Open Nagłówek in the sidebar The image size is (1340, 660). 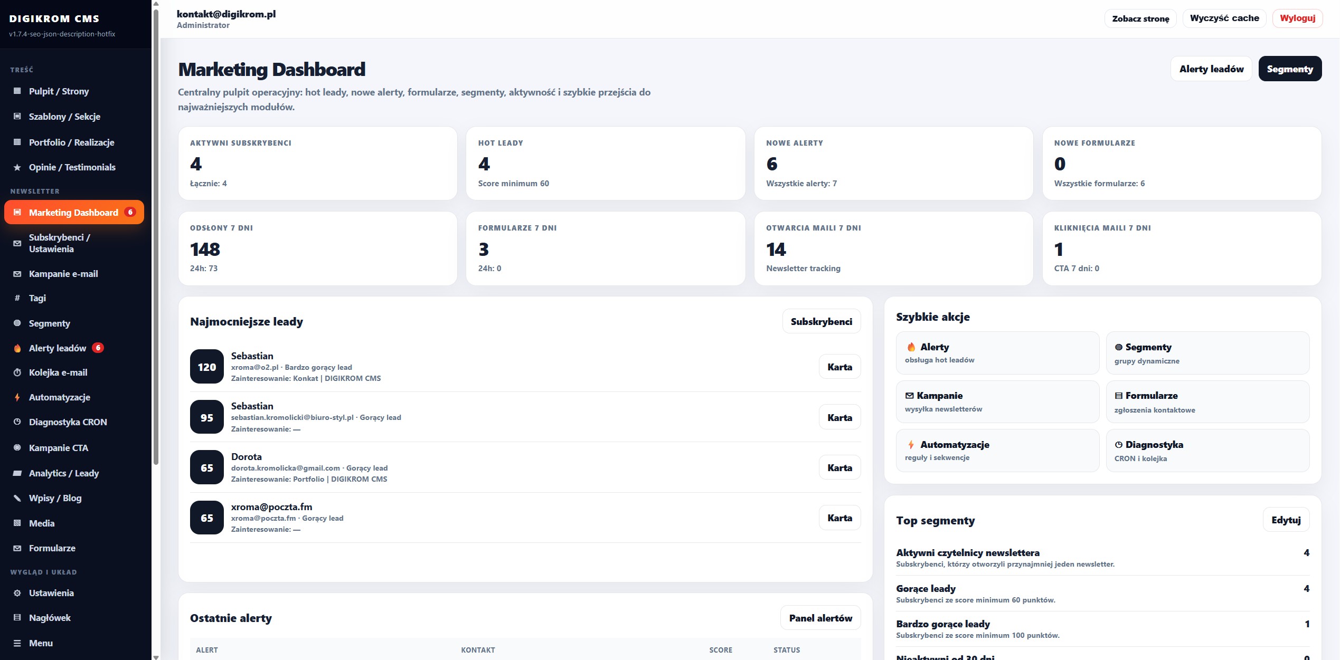point(74,618)
